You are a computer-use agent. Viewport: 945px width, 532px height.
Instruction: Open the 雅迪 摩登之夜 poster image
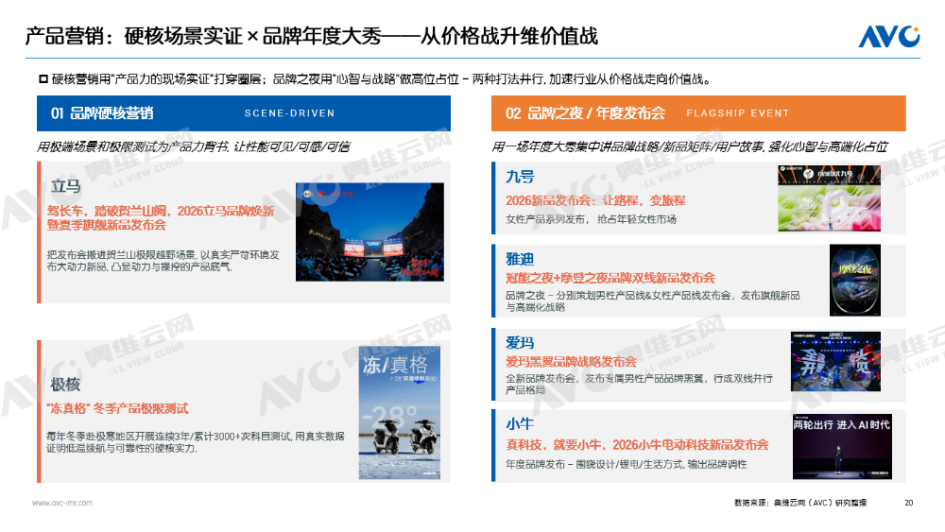coord(855,280)
